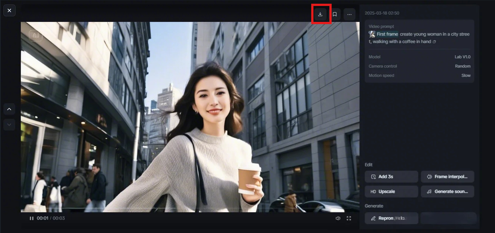The height and width of the screenshot is (233, 495).
Task: Apply Frame interpolation to the video
Action: (447, 177)
